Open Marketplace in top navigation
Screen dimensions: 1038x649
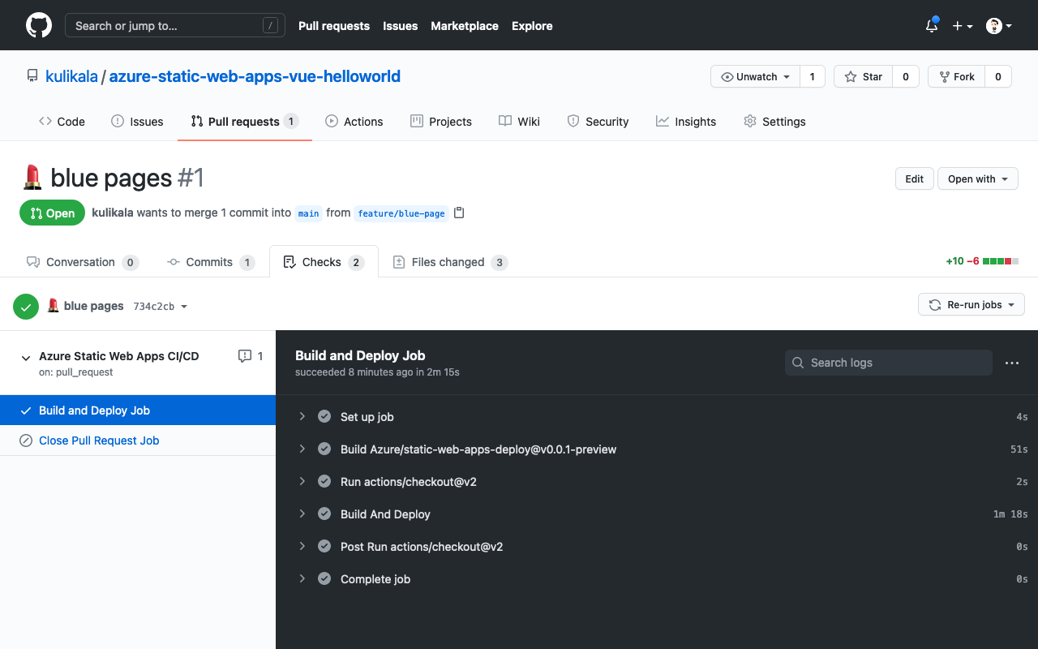tap(465, 26)
